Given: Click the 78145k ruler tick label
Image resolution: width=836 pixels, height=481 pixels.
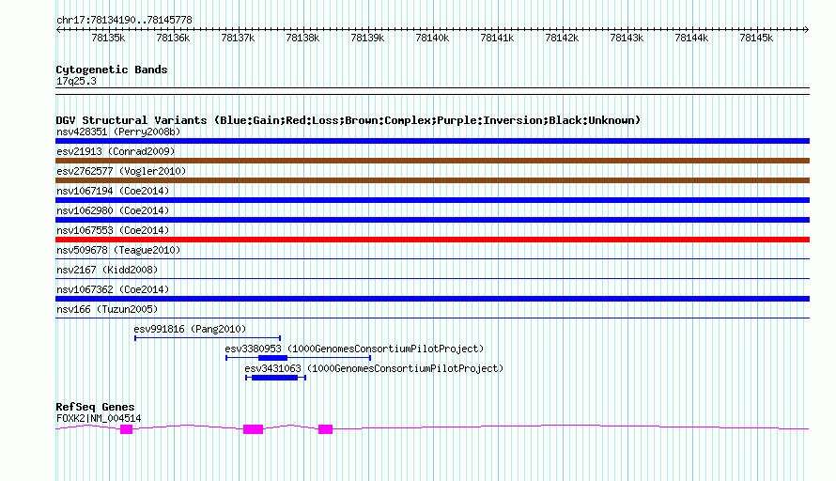Looking at the screenshot, I should 756,38.
